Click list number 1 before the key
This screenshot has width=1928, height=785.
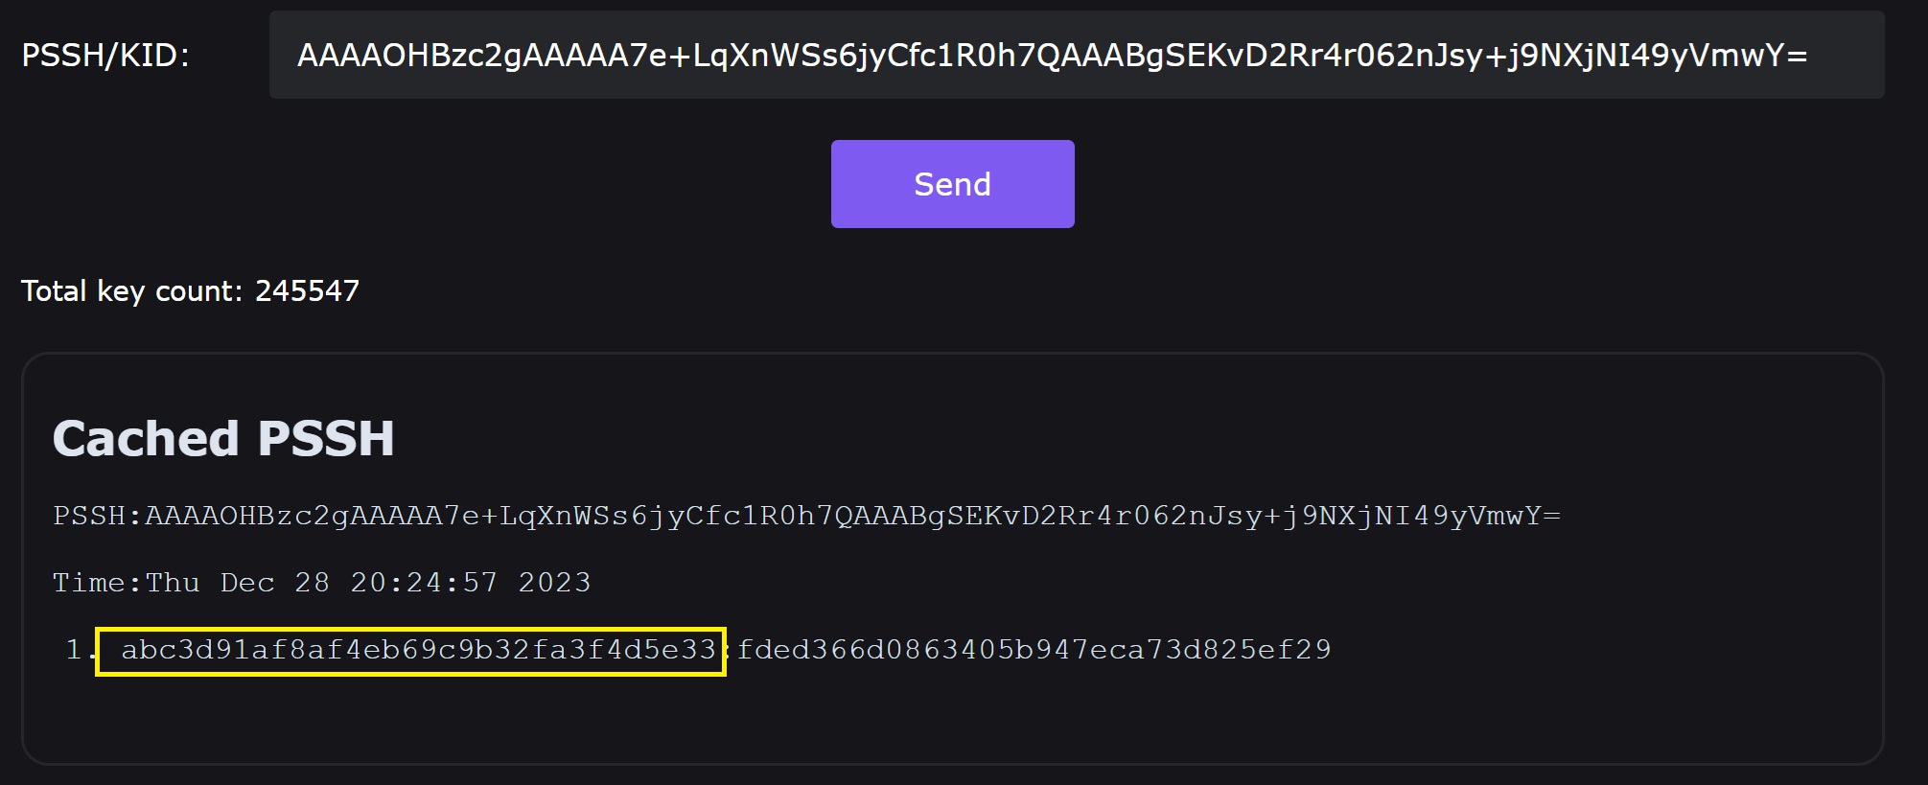point(74,650)
